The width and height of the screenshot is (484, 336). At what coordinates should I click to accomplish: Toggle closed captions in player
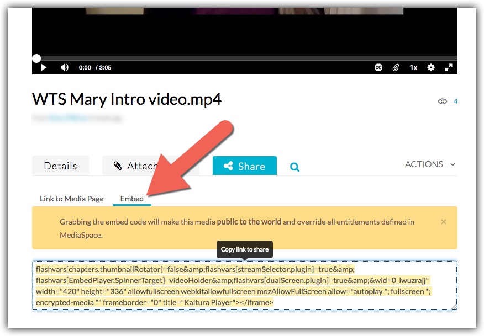pos(378,67)
